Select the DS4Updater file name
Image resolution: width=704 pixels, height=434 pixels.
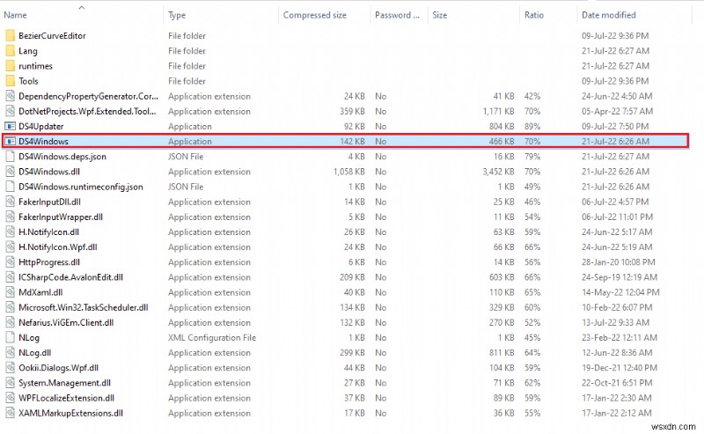40,126
